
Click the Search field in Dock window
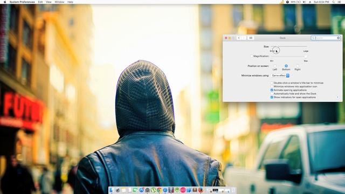coord(326,38)
